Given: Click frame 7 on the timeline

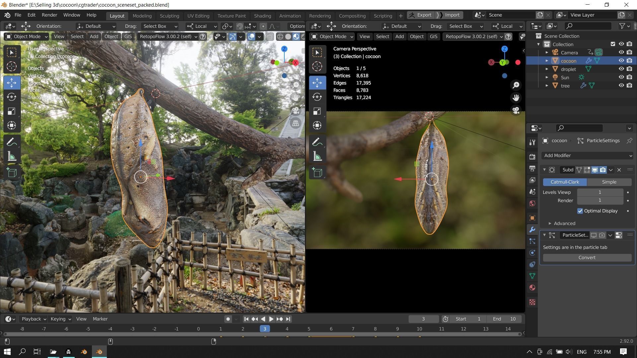Looking at the screenshot, I should tap(353, 329).
